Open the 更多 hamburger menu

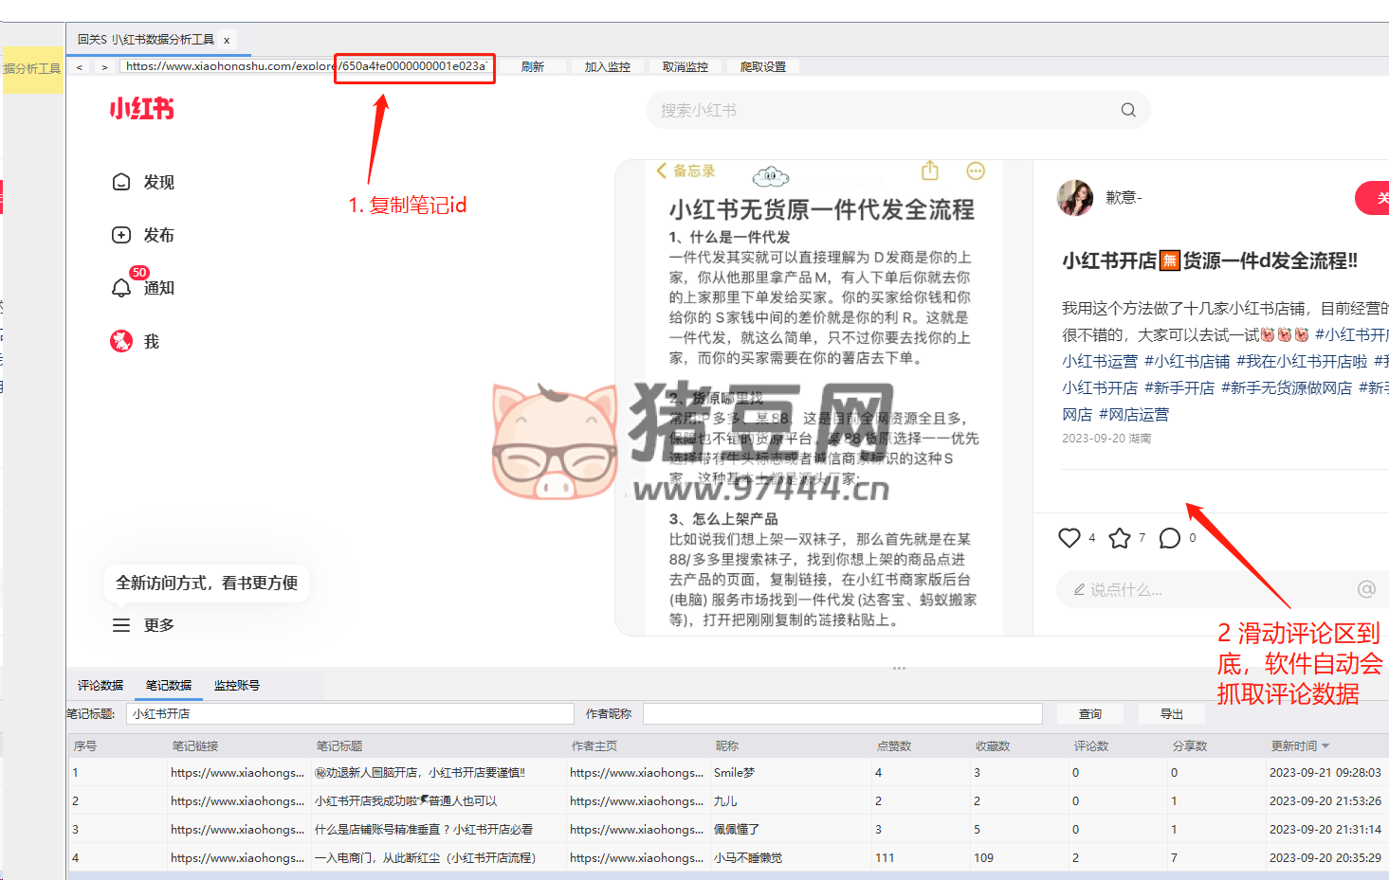(x=121, y=625)
